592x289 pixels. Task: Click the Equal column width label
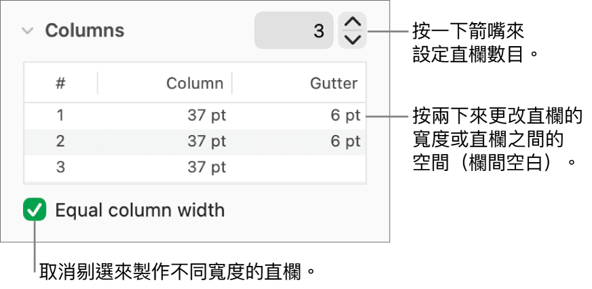point(139,210)
